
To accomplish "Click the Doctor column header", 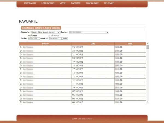I will [x=45, y=43].
